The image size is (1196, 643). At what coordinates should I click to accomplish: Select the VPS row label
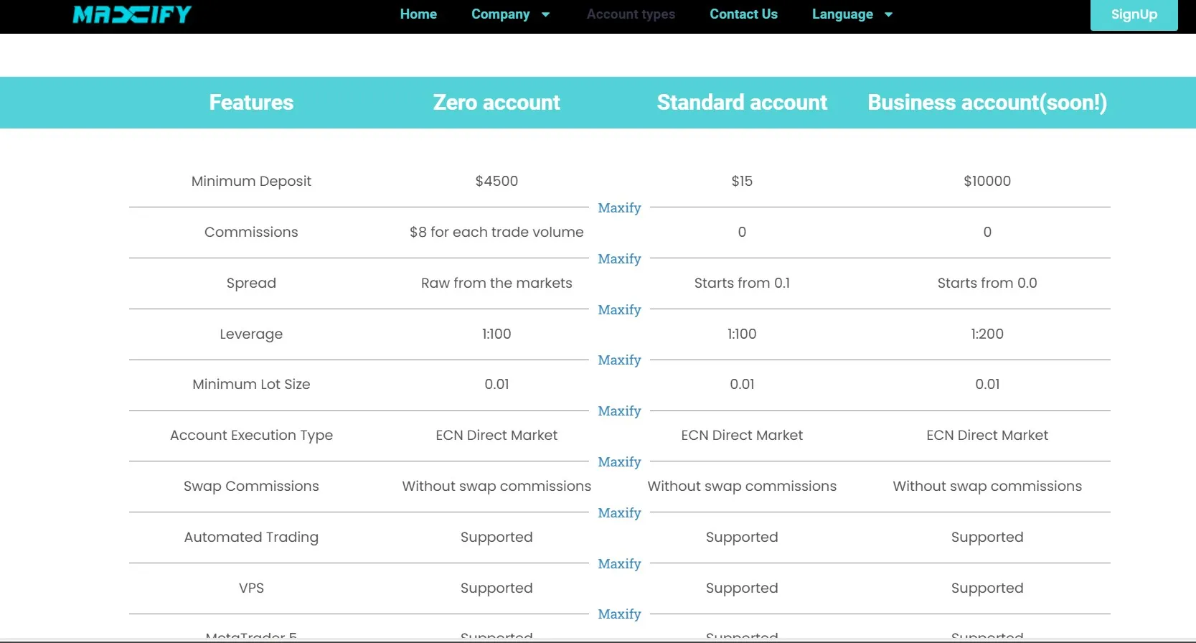coord(251,588)
